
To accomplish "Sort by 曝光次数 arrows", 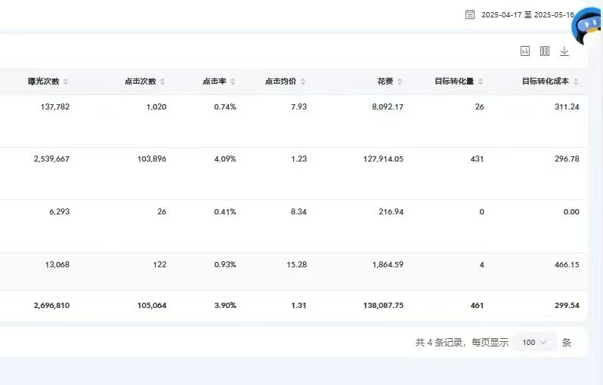I will [66, 82].
